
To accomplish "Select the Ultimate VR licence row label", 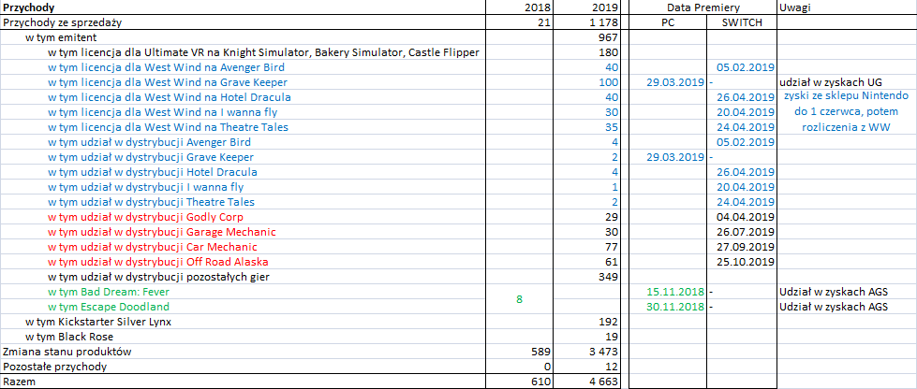I will click(264, 52).
